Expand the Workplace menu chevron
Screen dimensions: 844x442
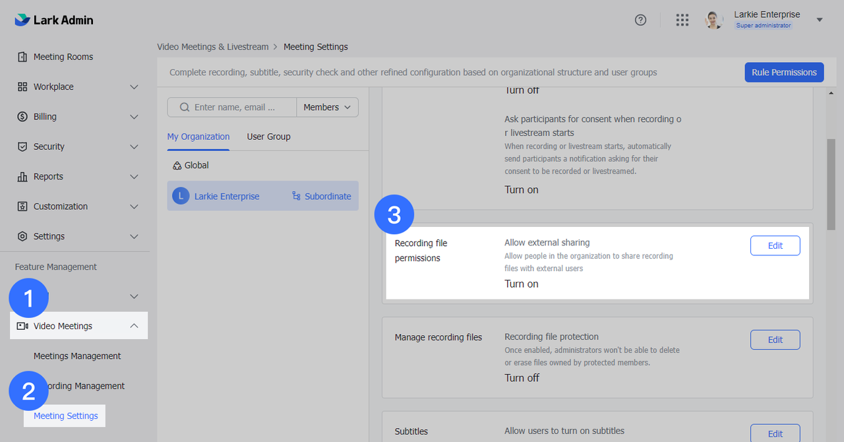(134, 87)
